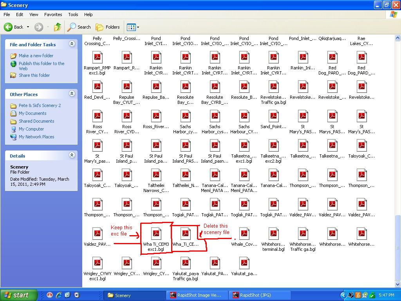Click the vertical scrollbar up arrow
Screen dimensions: 401x301
click(398, 38)
